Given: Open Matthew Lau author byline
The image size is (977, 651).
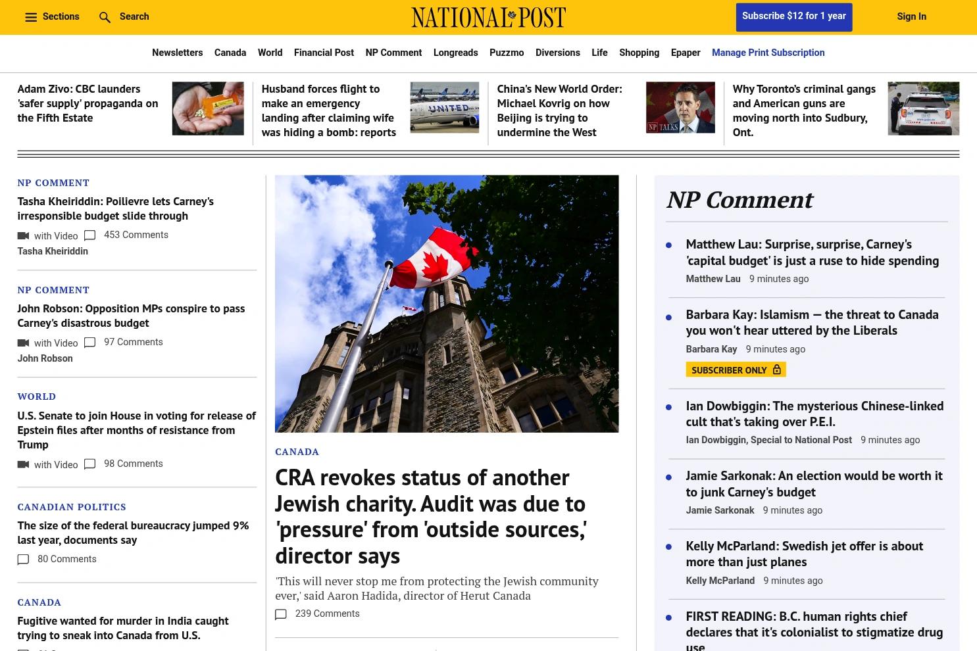Looking at the screenshot, I should 713,279.
